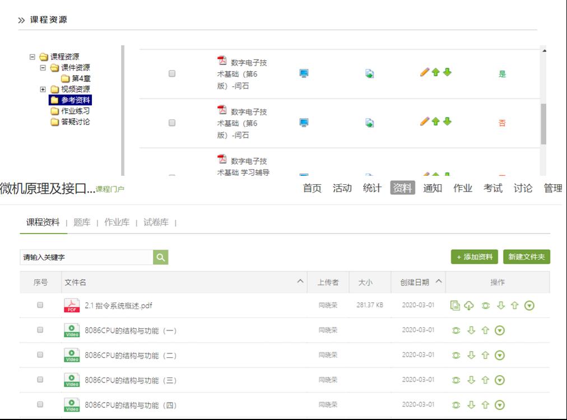Click green down arrow in second resource row

[447, 121]
